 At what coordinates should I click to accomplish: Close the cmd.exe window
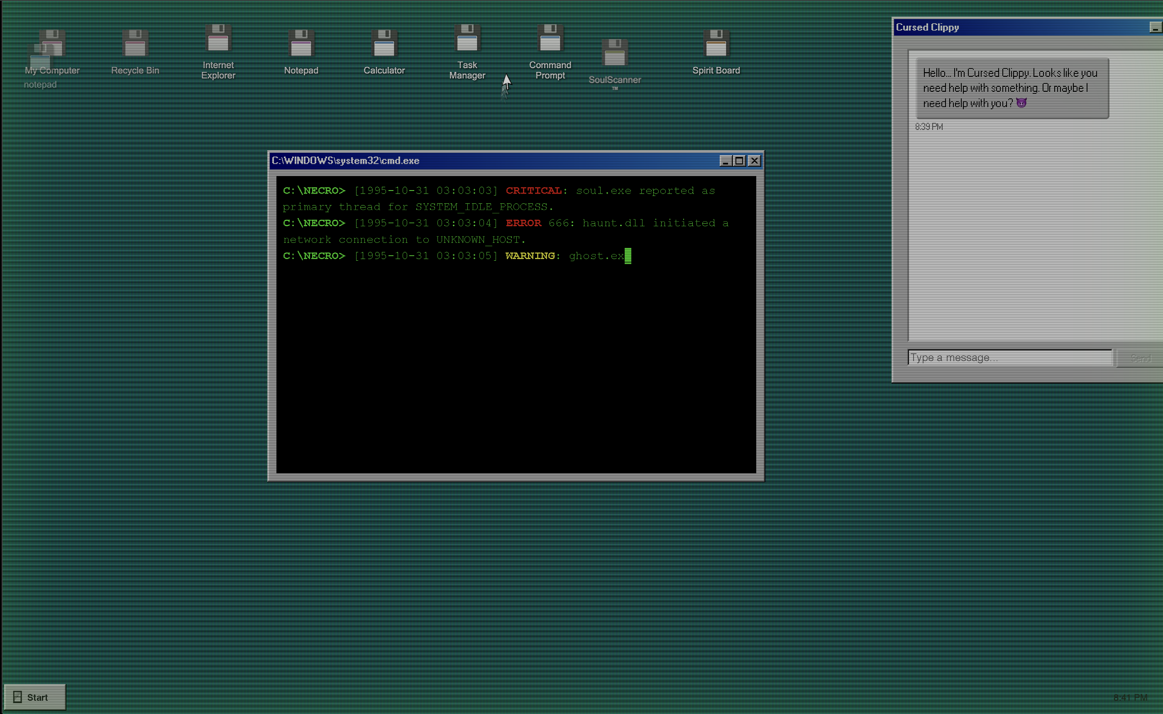pos(755,161)
